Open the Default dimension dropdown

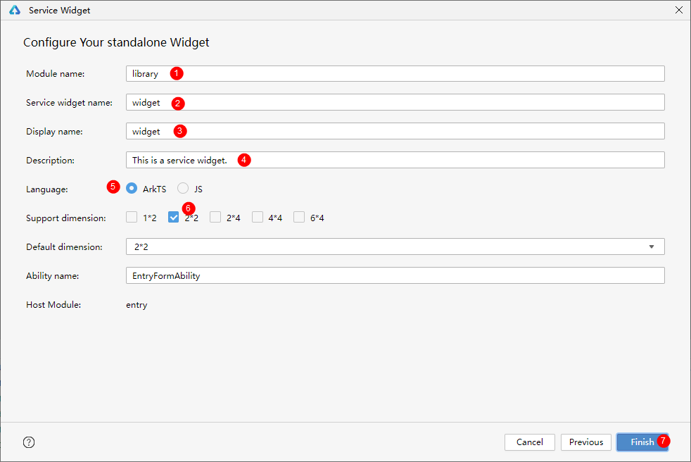click(394, 246)
